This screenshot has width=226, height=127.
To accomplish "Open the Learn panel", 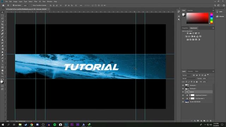I will [x=219, y=12].
